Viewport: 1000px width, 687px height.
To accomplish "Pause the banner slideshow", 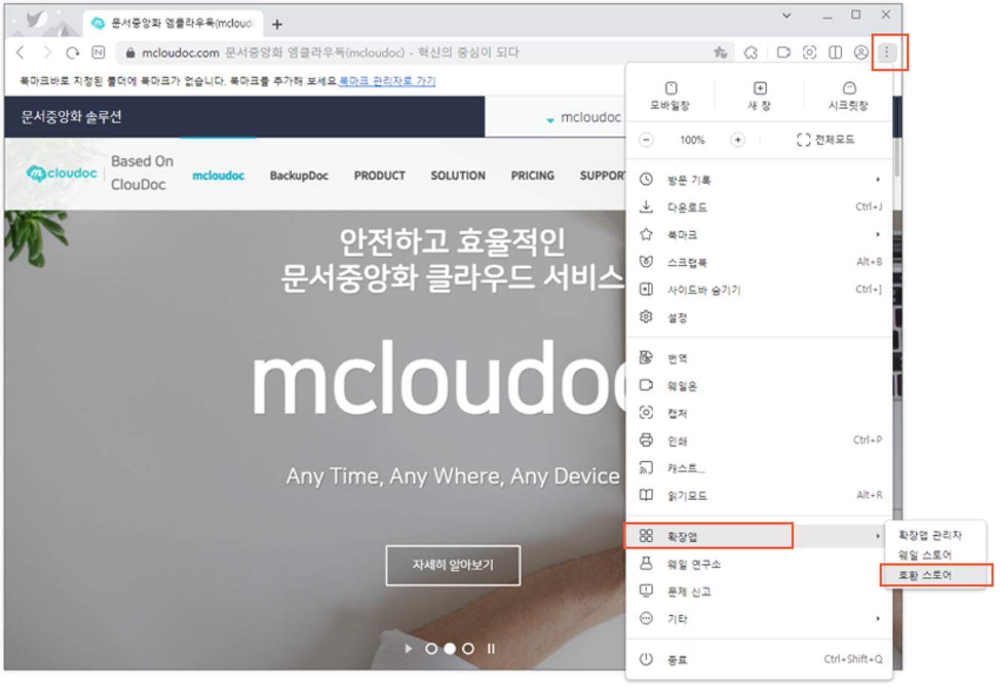I will click(491, 649).
